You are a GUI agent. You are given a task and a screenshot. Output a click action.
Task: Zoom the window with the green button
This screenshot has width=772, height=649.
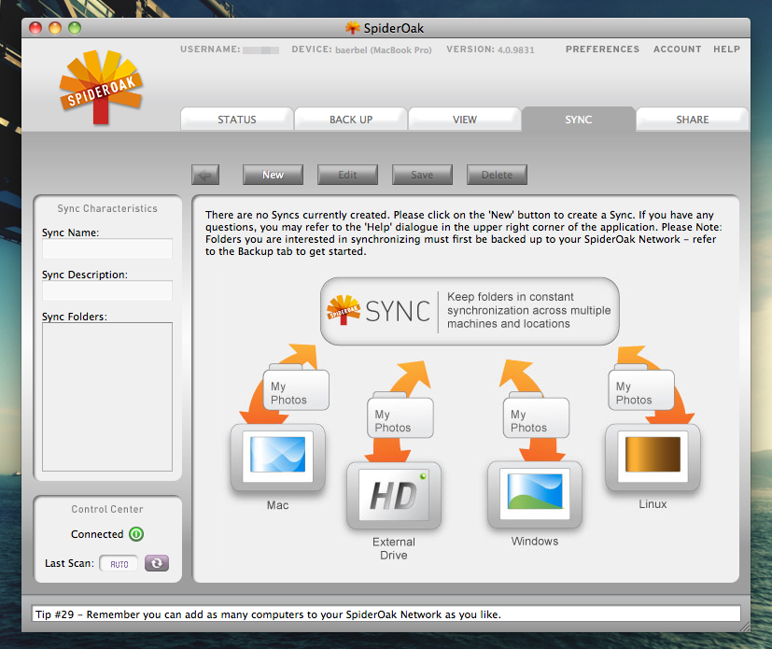click(75, 28)
